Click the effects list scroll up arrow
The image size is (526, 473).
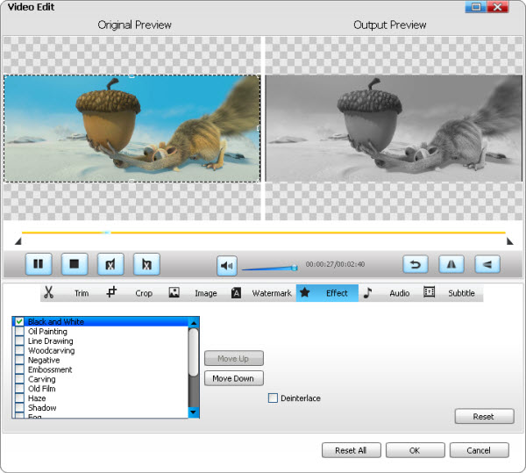[194, 323]
